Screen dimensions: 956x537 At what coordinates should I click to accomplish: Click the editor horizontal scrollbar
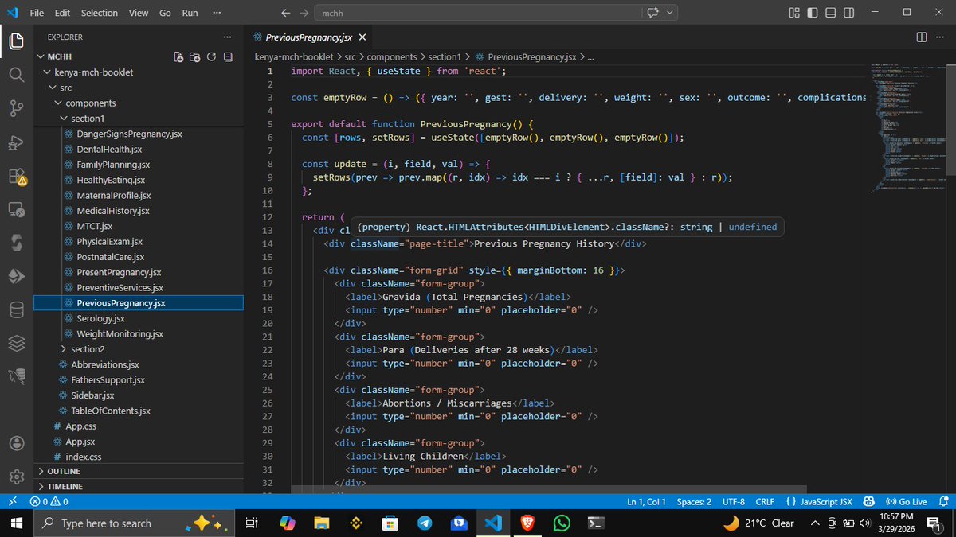coord(549,490)
